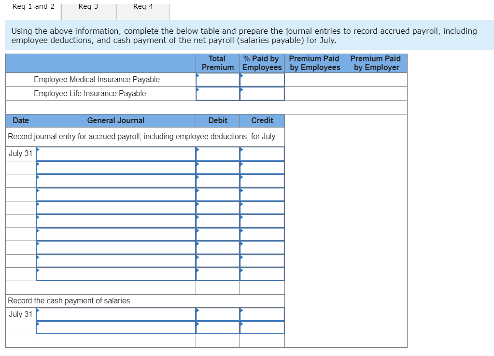The height and width of the screenshot is (356, 494).
Task: Click the 'Debit' column header
Action: (x=218, y=120)
